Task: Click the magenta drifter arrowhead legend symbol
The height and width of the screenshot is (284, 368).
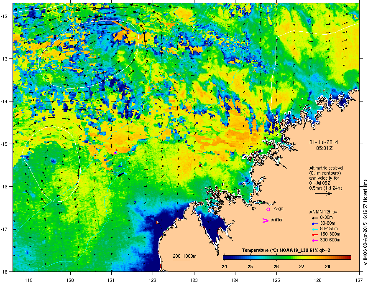Action: pos(265,220)
